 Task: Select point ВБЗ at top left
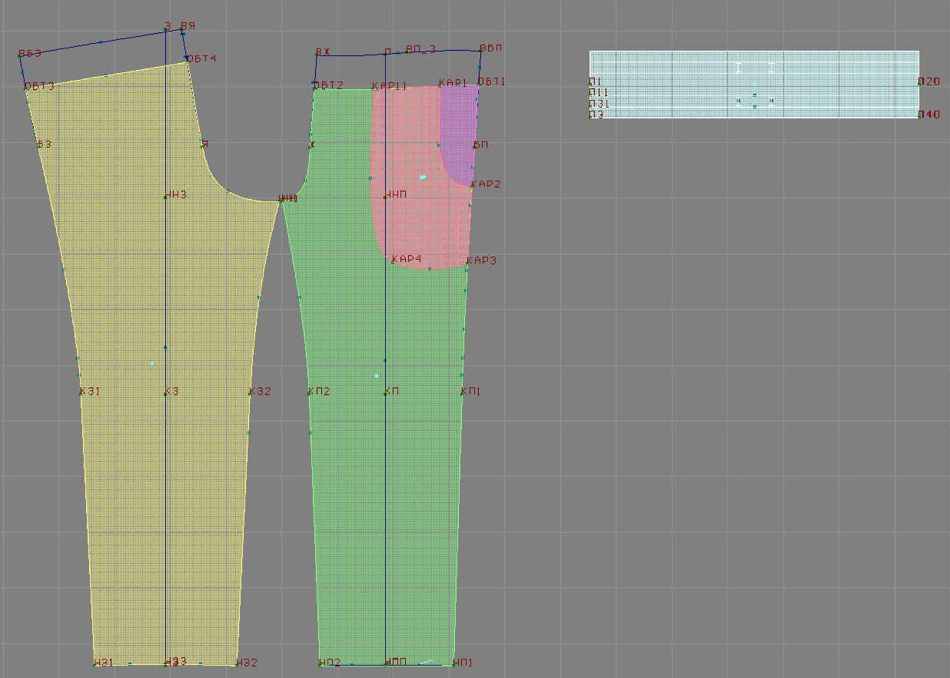coord(20,55)
